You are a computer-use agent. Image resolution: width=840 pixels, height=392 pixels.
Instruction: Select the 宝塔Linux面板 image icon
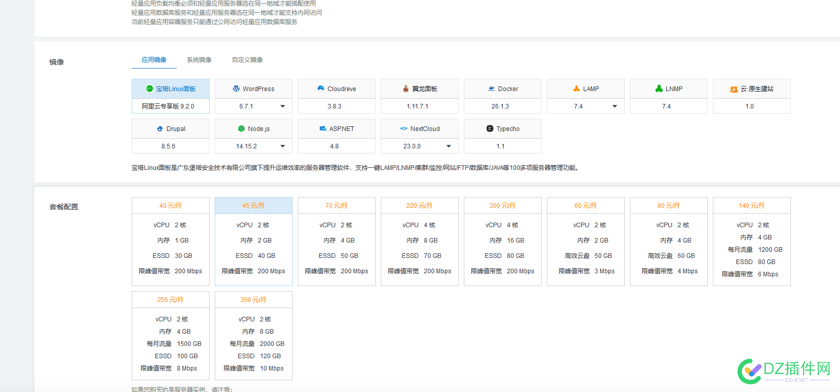pyautogui.click(x=150, y=89)
